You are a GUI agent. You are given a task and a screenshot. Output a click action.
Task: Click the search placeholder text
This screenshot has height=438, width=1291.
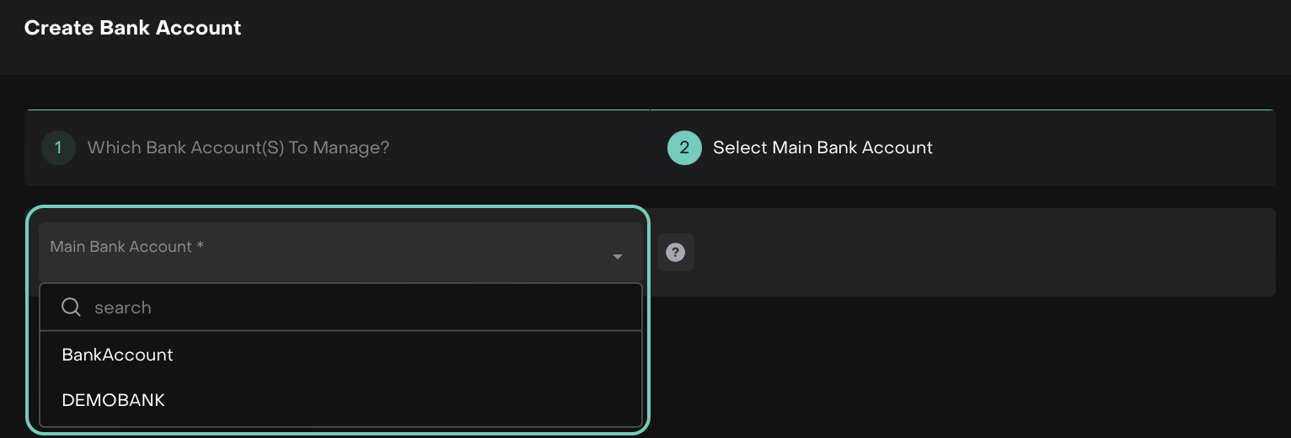123,308
